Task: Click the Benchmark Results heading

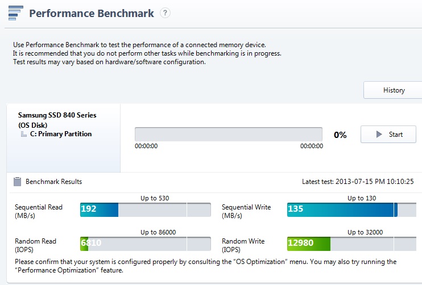Action: click(x=53, y=182)
